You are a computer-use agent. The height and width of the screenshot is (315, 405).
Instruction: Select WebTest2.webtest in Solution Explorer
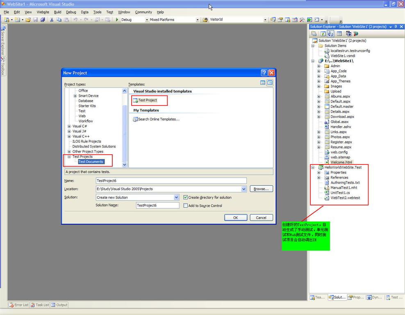tap(345, 198)
